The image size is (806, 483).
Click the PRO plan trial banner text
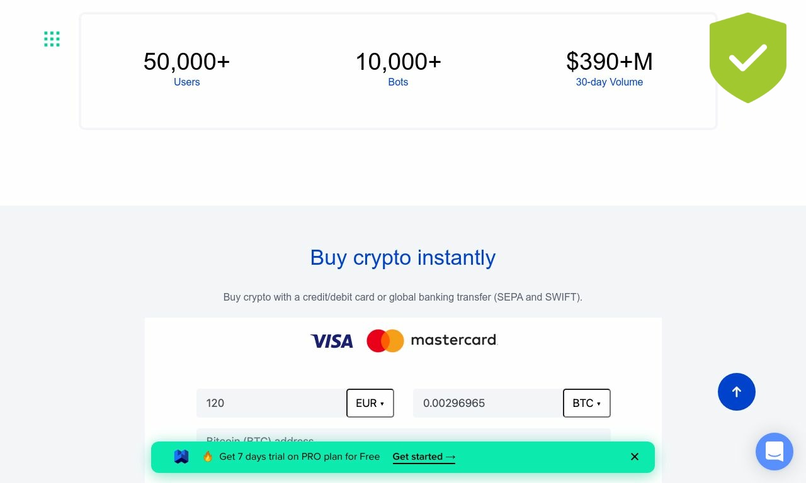tap(299, 457)
